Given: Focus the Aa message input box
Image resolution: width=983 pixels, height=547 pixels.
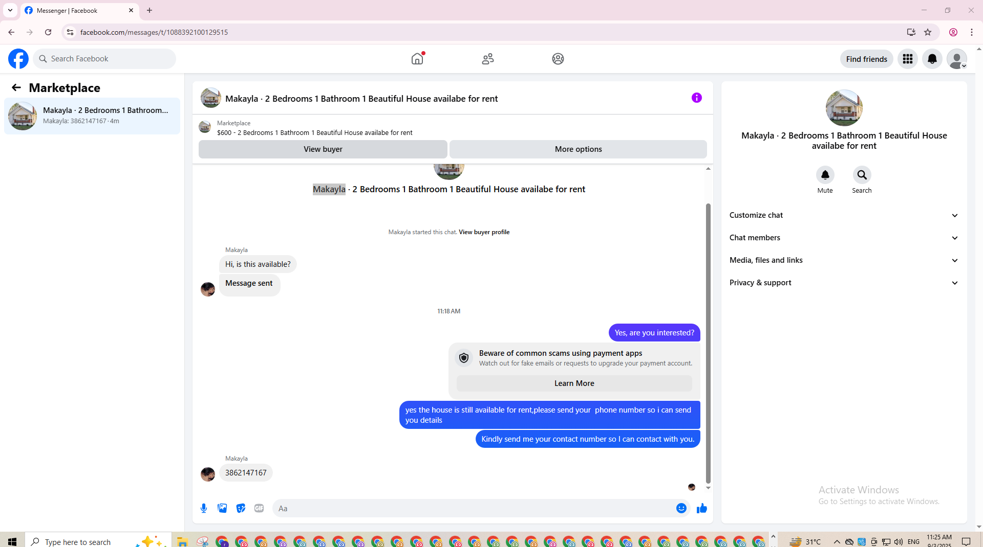Looking at the screenshot, I should (474, 508).
